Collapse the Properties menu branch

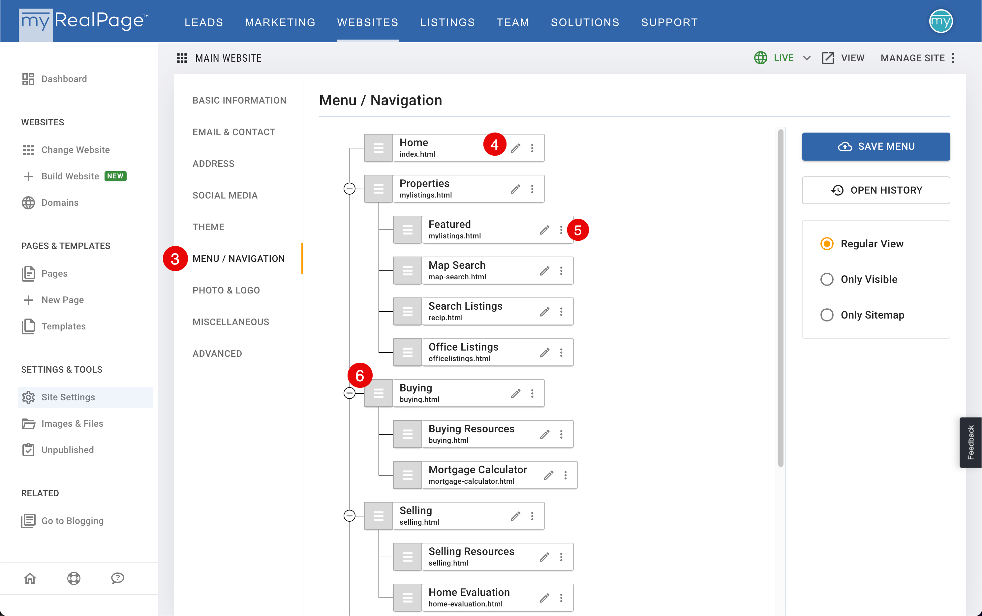[x=350, y=189]
